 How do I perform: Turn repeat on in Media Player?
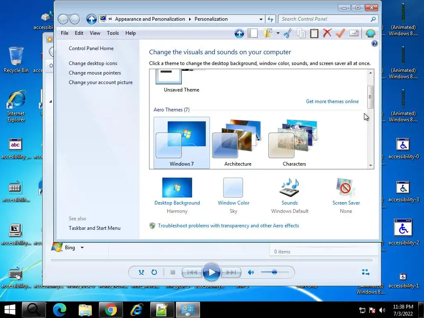click(154, 272)
